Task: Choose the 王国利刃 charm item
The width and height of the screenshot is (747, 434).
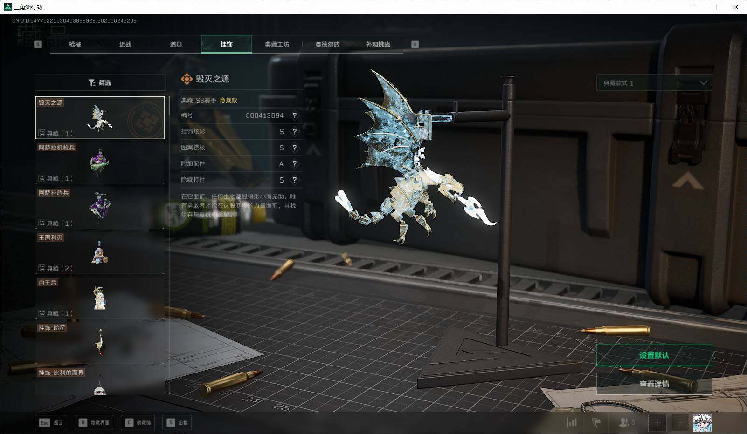Action: point(100,253)
